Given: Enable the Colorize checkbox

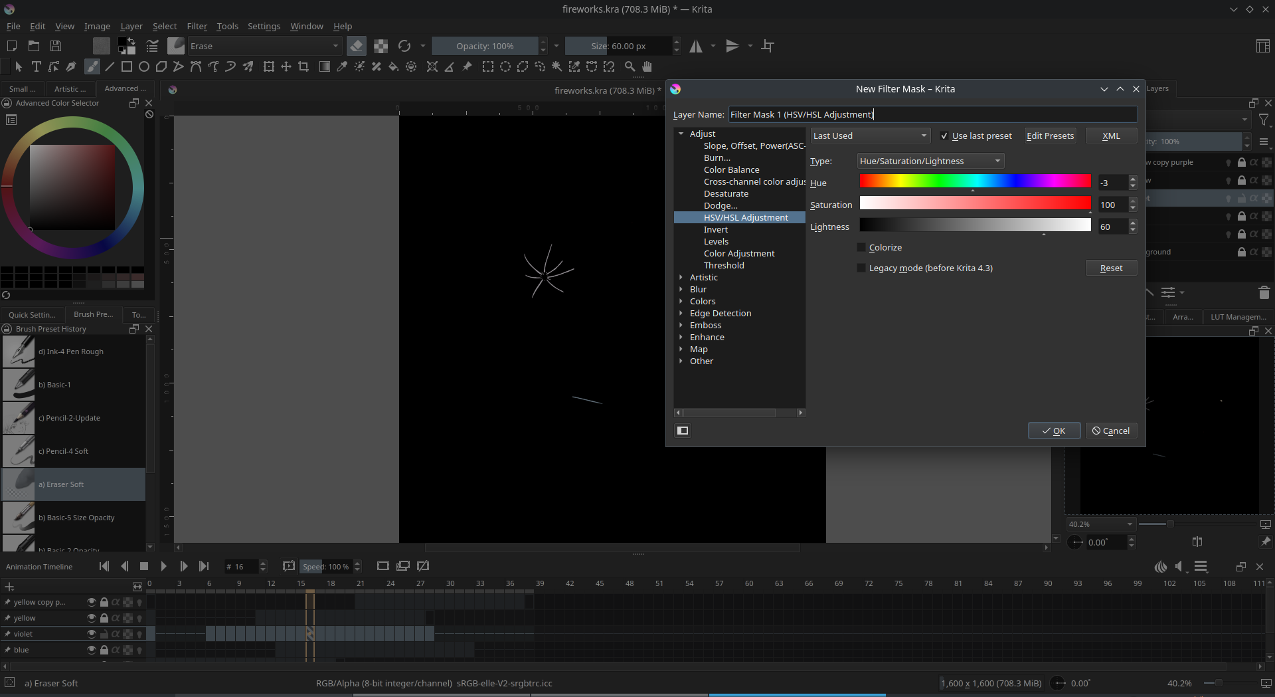Looking at the screenshot, I should 862,247.
